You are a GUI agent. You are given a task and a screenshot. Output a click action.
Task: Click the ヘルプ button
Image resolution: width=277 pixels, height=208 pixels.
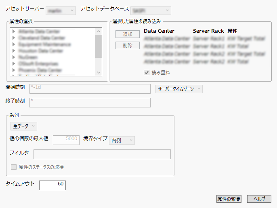point(259,199)
